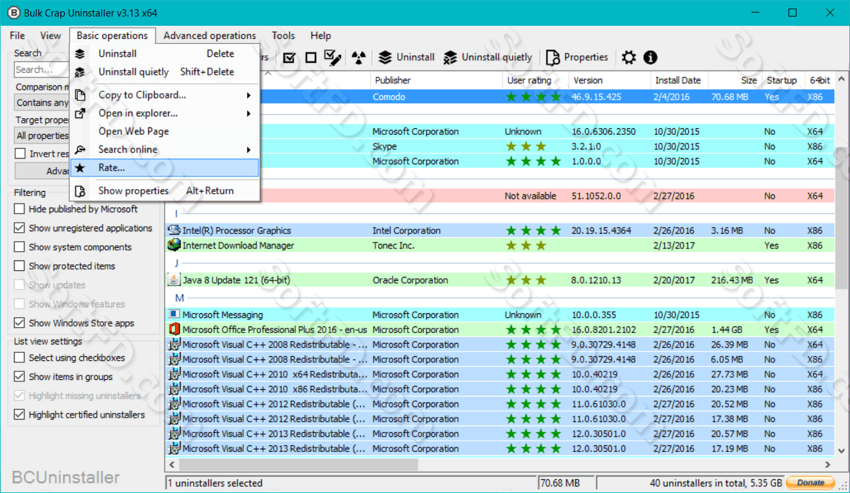
Task: Sort by the Publisher column header
Action: click(x=436, y=80)
